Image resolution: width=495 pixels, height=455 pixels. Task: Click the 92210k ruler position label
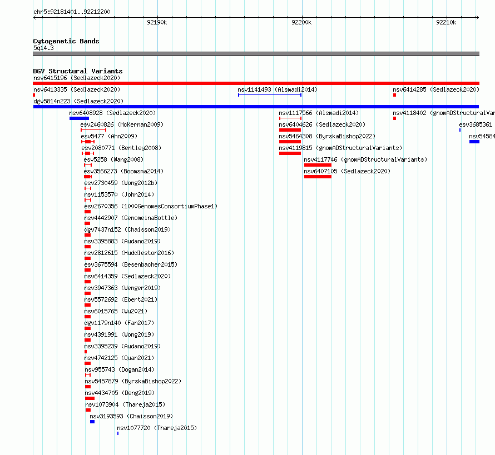pos(446,22)
